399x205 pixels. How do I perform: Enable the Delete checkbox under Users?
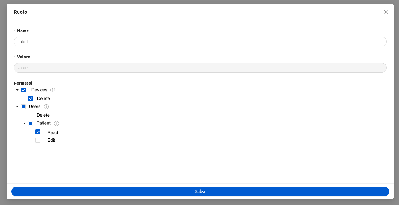point(31,115)
